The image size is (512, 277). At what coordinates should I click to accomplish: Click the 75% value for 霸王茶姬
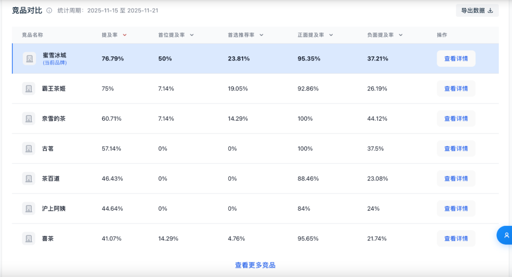[108, 89]
